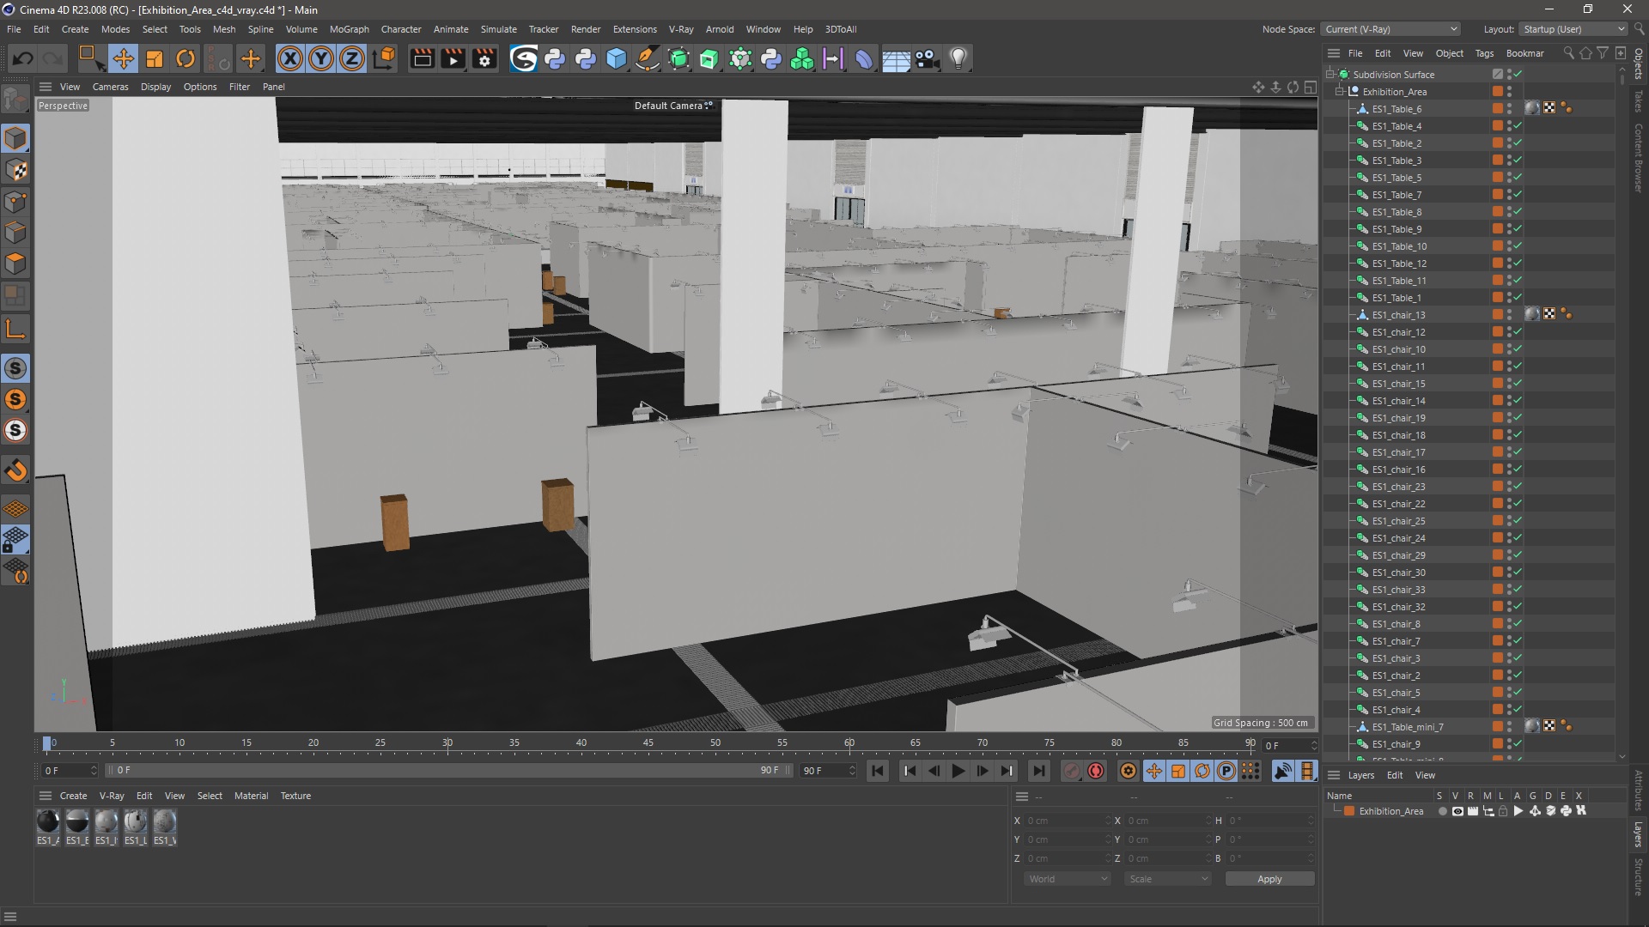Toggle visibility dots for ES1_Table_2
This screenshot has height=927, width=1649.
tap(1509, 142)
